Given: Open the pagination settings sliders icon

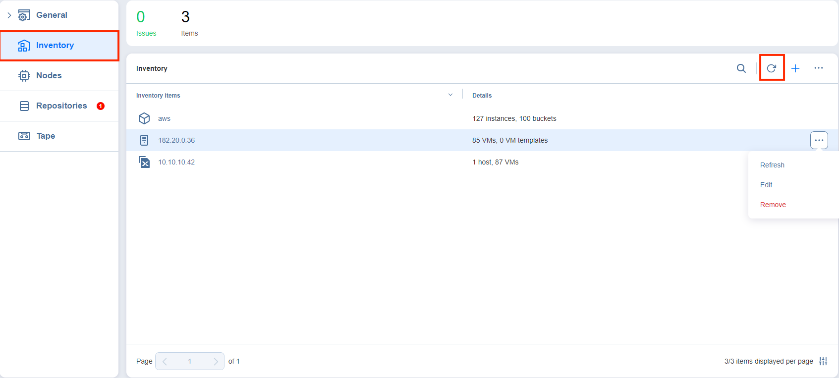Looking at the screenshot, I should click(x=823, y=361).
